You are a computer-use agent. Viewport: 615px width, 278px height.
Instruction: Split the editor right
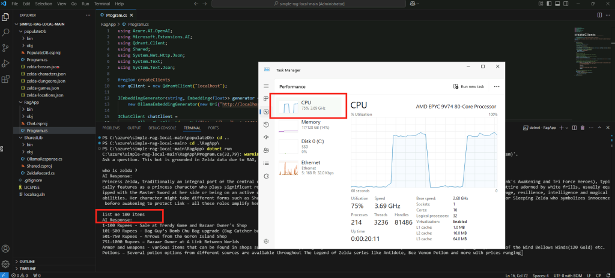pyautogui.click(x=599, y=15)
